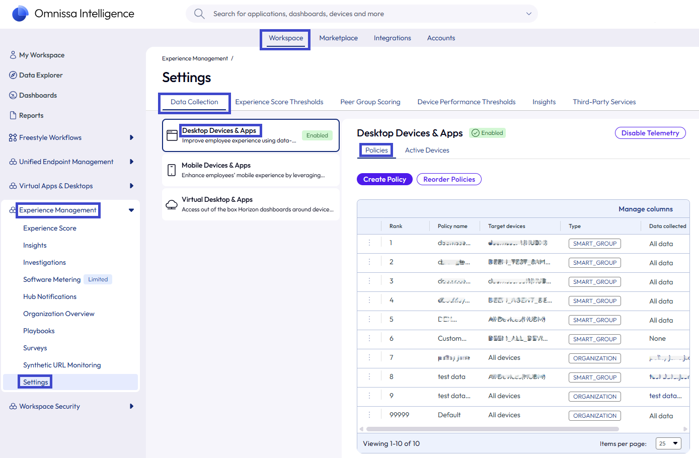Click the Freestyle Workflows icon
The image size is (699, 458).
[x=13, y=137]
